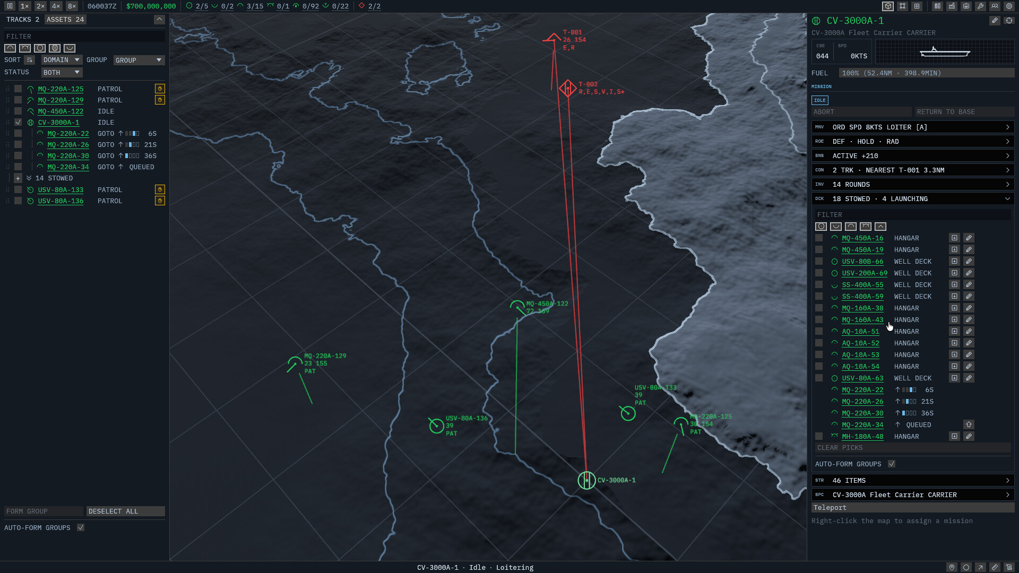This screenshot has height=573, width=1019.
Task: Open the gear settings icon in the top bar
Action: [x=1009, y=6]
